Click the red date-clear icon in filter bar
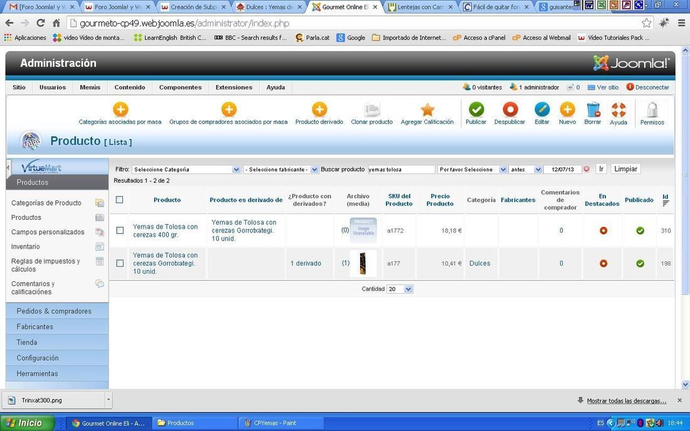The image size is (690, 431). pyautogui.click(x=586, y=169)
